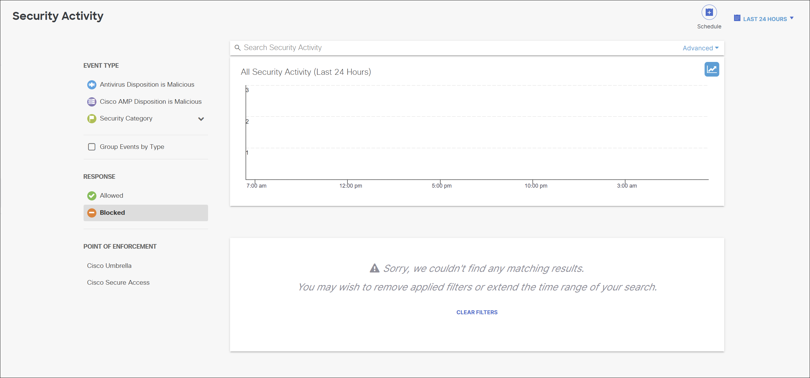This screenshot has height=378, width=810.
Task: Filter by Cisco AMP Disposition is Malicious
Action: coord(151,102)
